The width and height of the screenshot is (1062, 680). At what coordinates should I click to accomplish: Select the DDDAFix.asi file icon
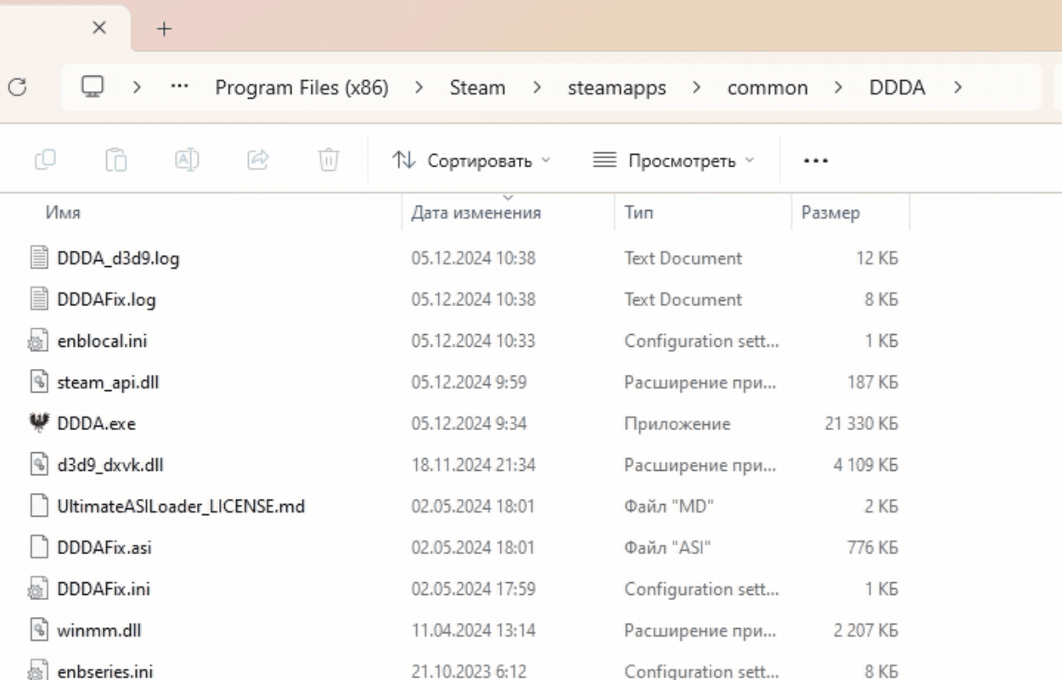coord(38,547)
